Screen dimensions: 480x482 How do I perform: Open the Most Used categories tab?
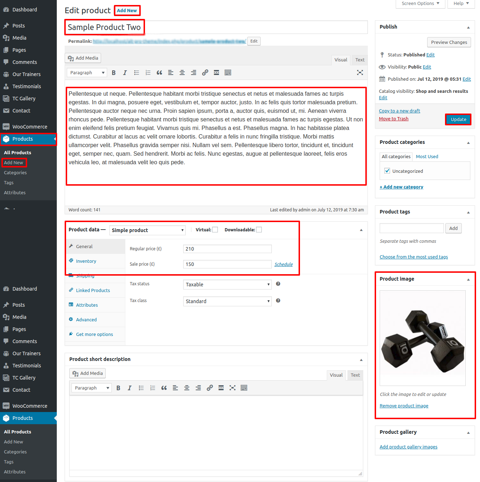(427, 157)
